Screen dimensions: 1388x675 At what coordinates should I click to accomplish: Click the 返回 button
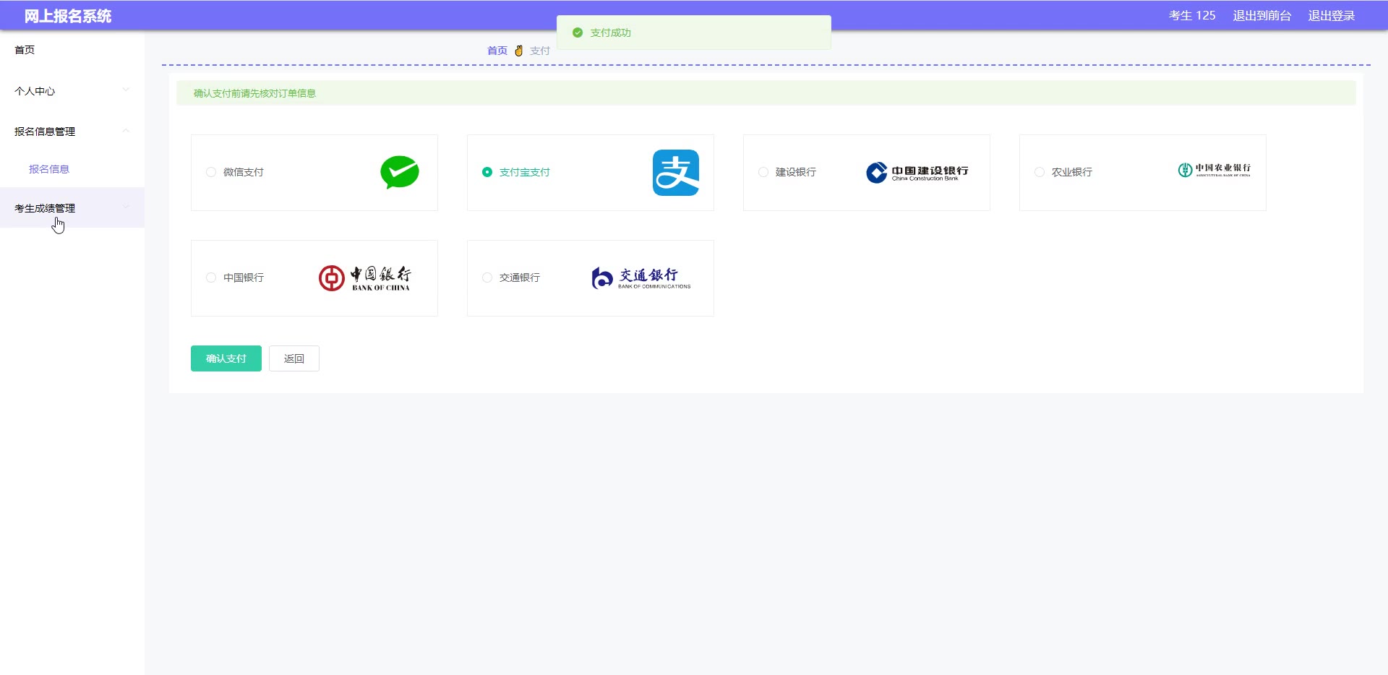[x=294, y=358]
